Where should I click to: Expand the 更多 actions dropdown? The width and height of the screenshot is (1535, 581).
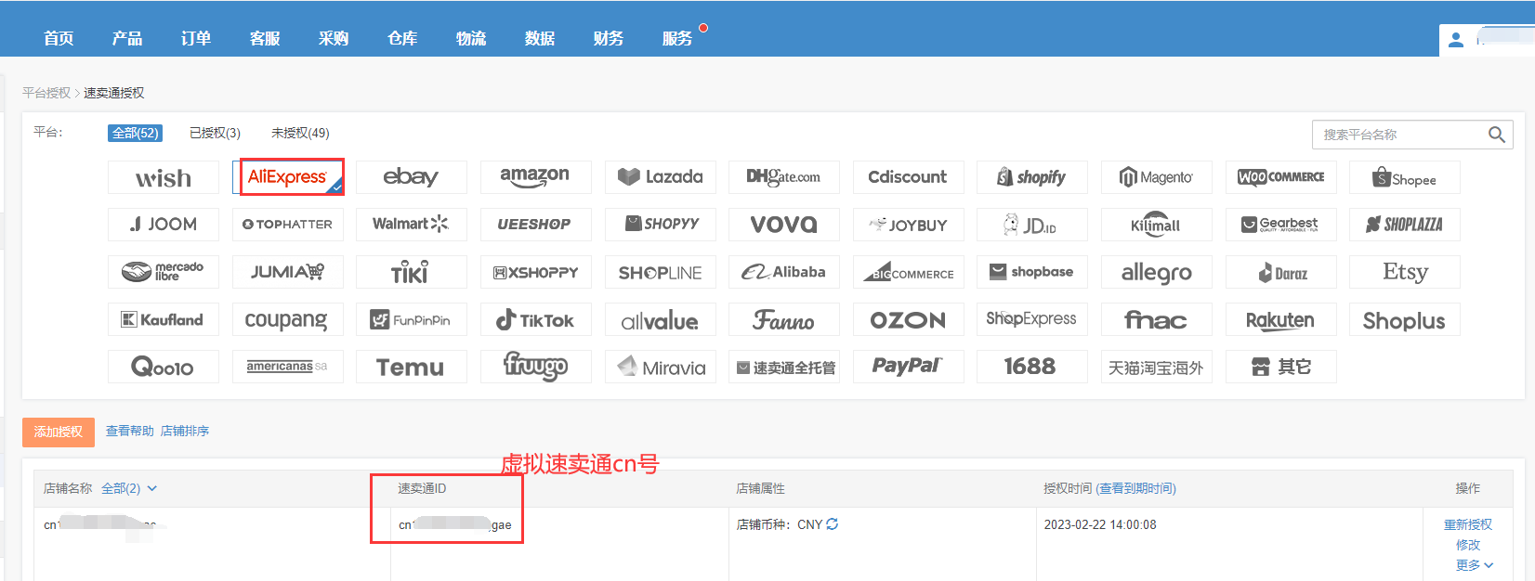pyautogui.click(x=1475, y=565)
